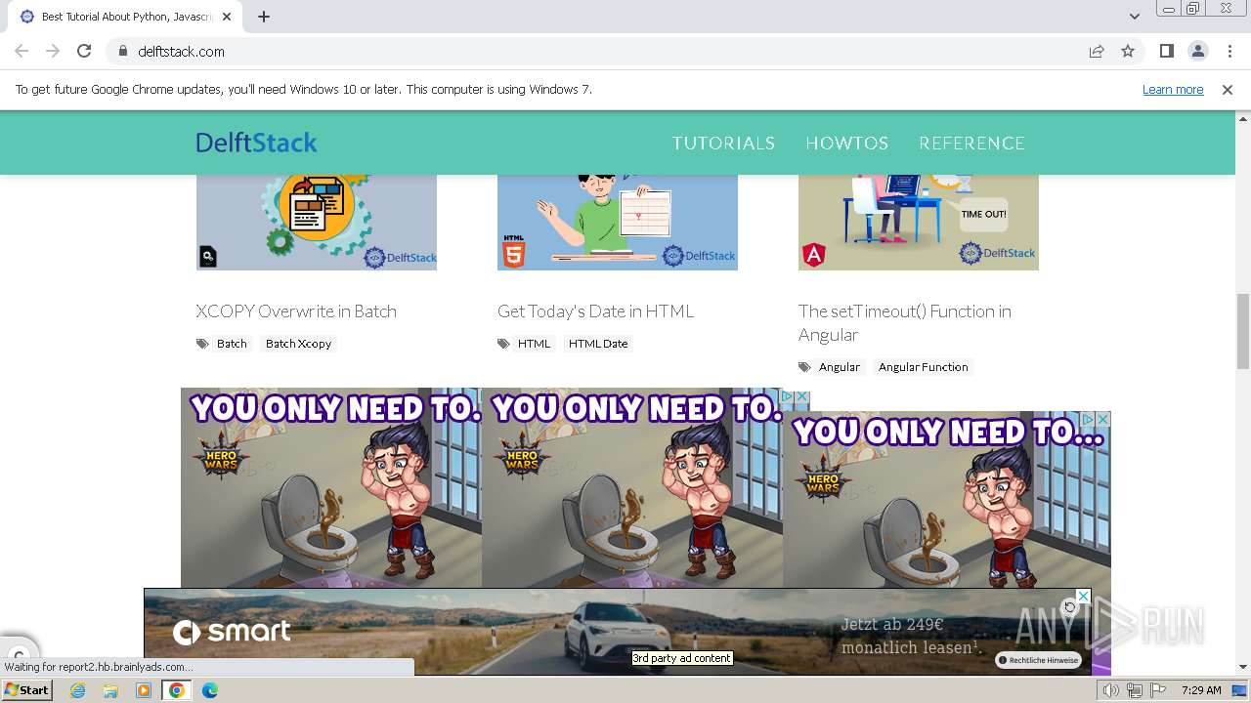This screenshot has width=1251, height=703.
Task: Click the padlock site info icon
Action: coord(122,51)
